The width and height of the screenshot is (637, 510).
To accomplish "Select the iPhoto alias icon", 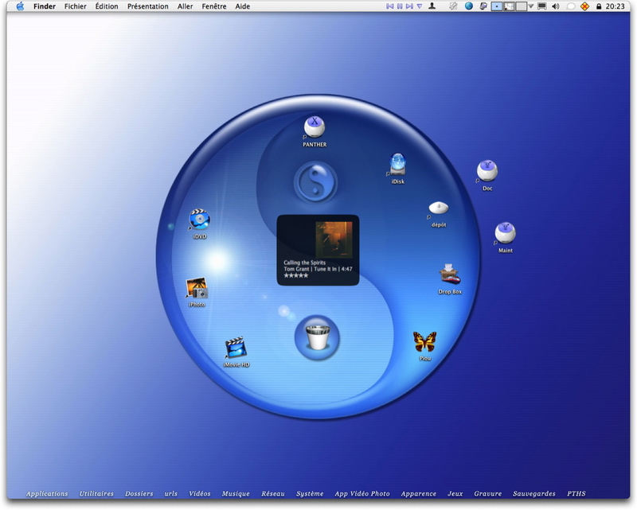I will (197, 288).
